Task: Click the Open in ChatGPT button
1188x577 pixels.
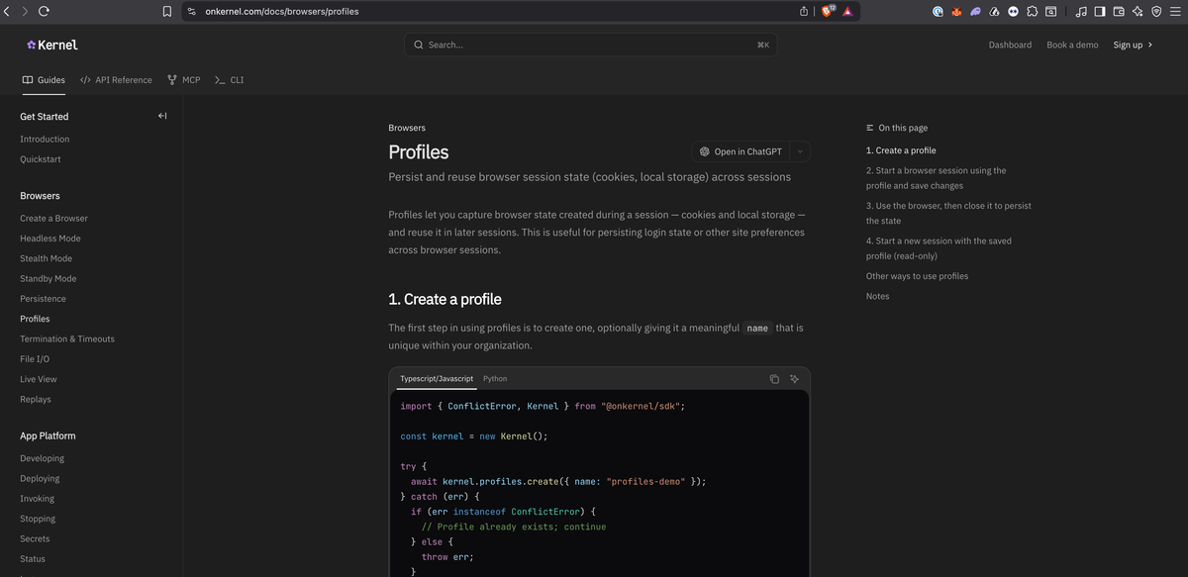Action: pos(740,151)
